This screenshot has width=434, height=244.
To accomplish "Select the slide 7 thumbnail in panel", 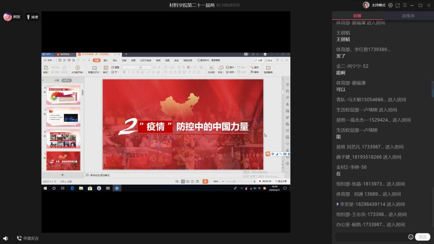I will [x=63, y=116].
